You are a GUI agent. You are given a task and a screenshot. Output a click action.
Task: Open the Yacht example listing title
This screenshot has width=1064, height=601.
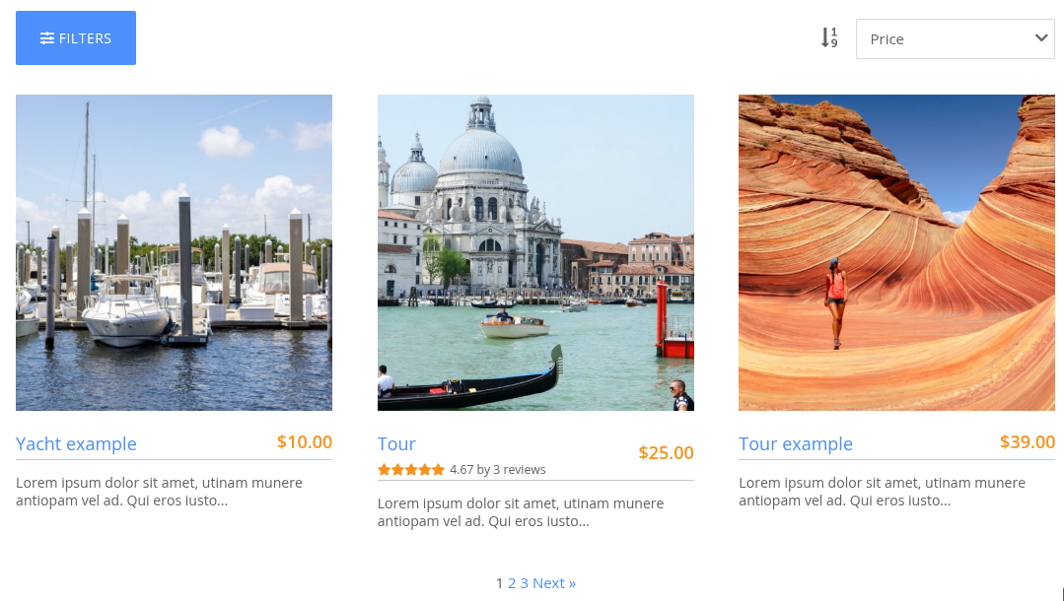[x=76, y=443]
